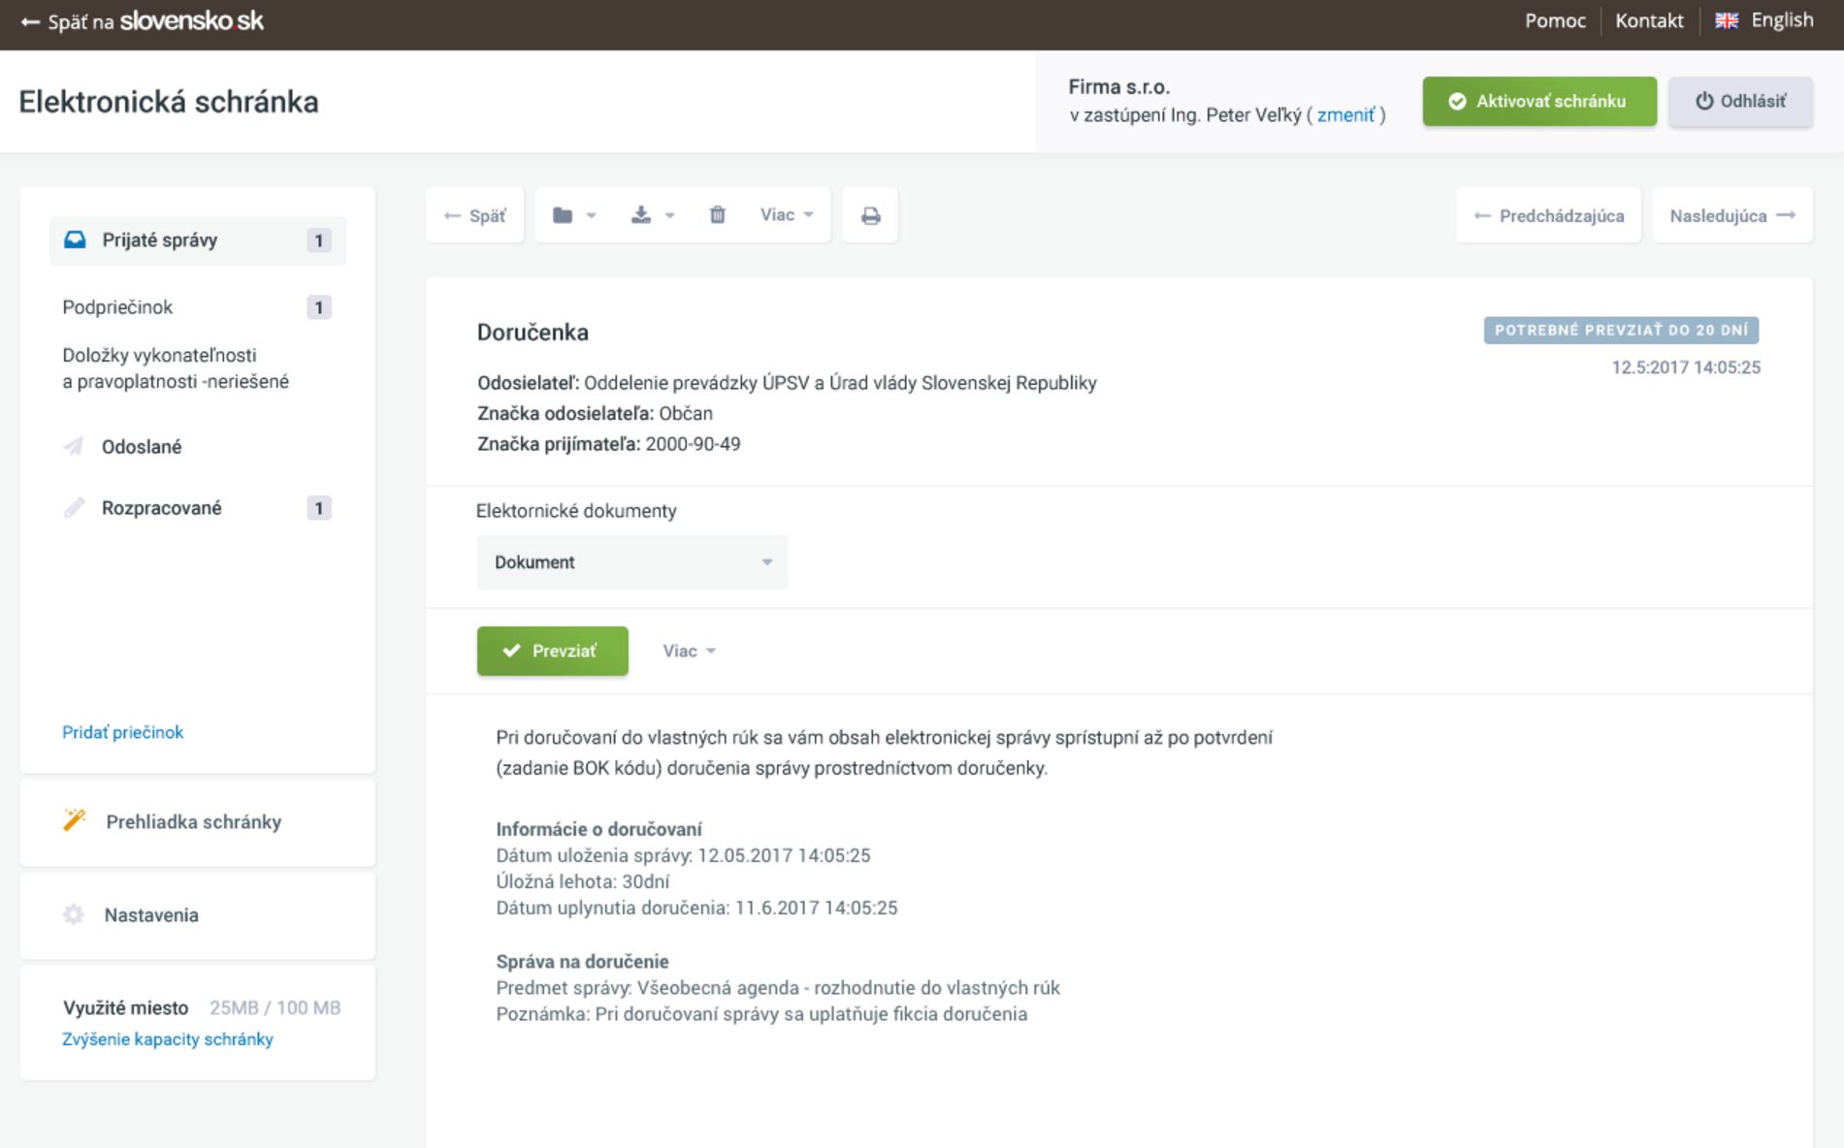
Task: Click the zmeniť link next to representative
Action: [1345, 115]
